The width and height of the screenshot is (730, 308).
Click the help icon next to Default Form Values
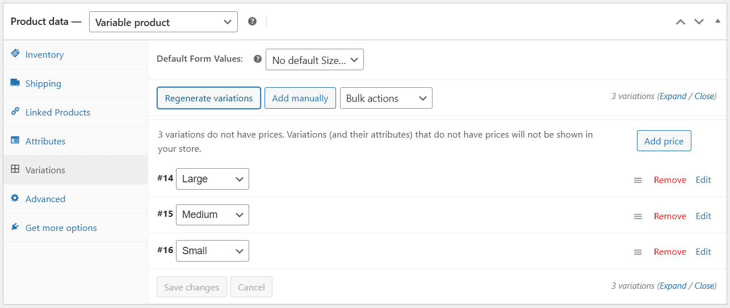pyautogui.click(x=258, y=59)
